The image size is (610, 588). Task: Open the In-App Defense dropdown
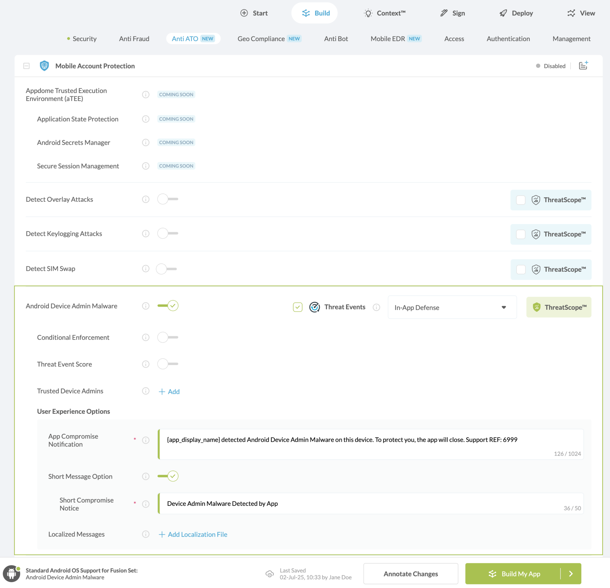tap(452, 307)
